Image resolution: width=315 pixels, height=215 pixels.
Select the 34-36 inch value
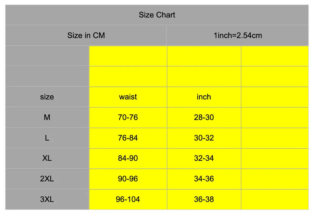point(204,179)
